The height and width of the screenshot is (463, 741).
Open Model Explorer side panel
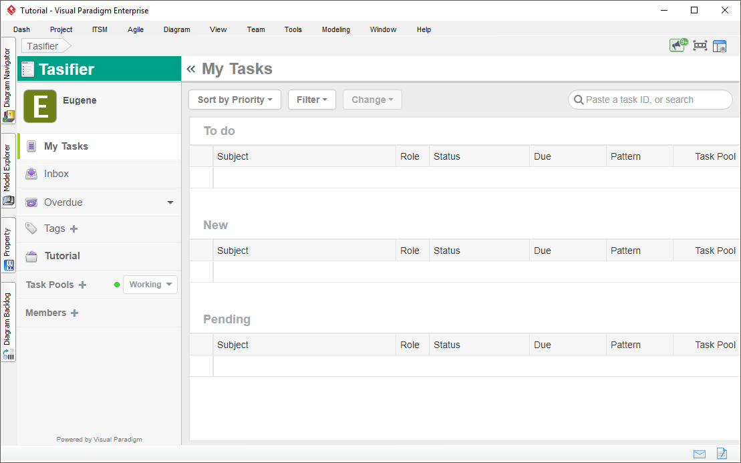tap(8, 170)
